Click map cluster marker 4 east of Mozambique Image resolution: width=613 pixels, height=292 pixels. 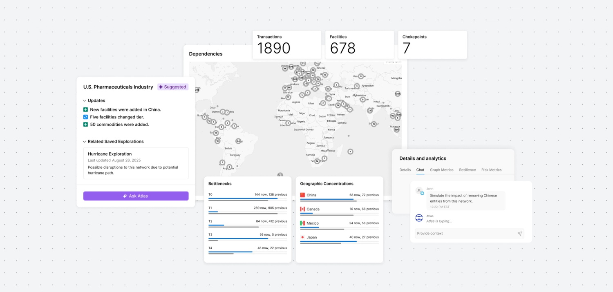click(350, 152)
